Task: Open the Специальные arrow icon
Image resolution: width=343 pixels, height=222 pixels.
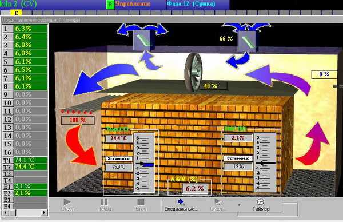Action: 181,201
